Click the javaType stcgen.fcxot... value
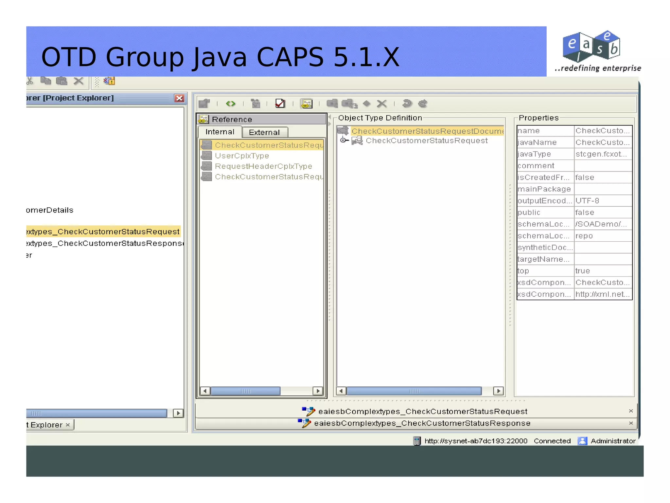 [603, 154]
